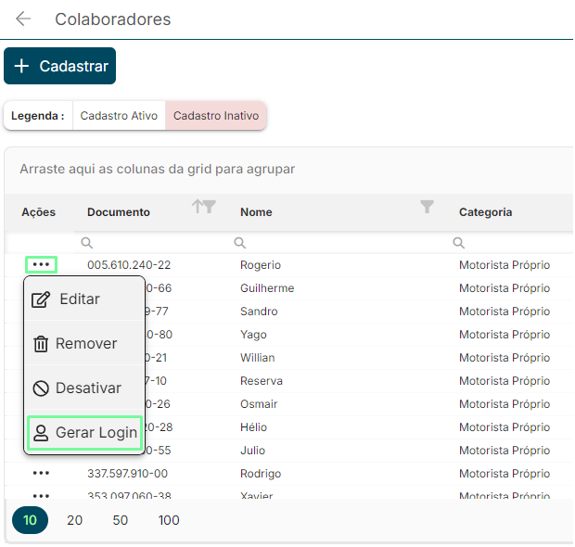
Task: Open actions menu for Rogerio row
Action: (41, 265)
